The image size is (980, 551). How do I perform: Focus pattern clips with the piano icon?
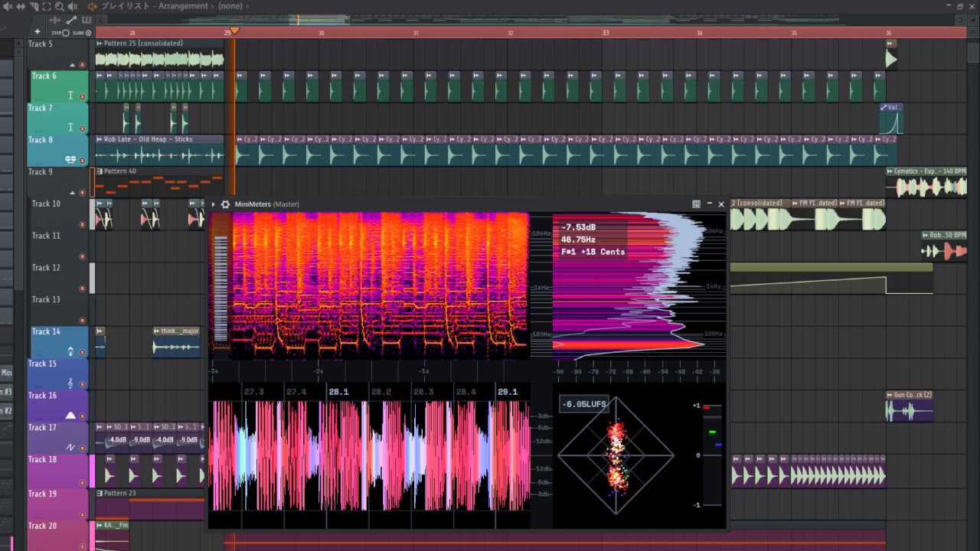coord(86,20)
